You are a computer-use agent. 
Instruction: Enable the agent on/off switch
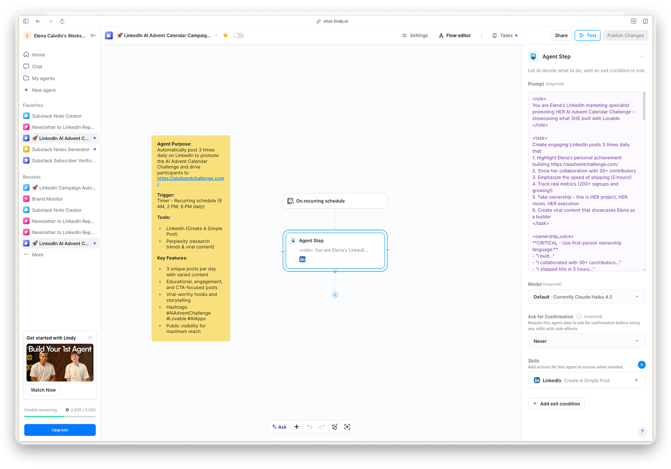(238, 35)
